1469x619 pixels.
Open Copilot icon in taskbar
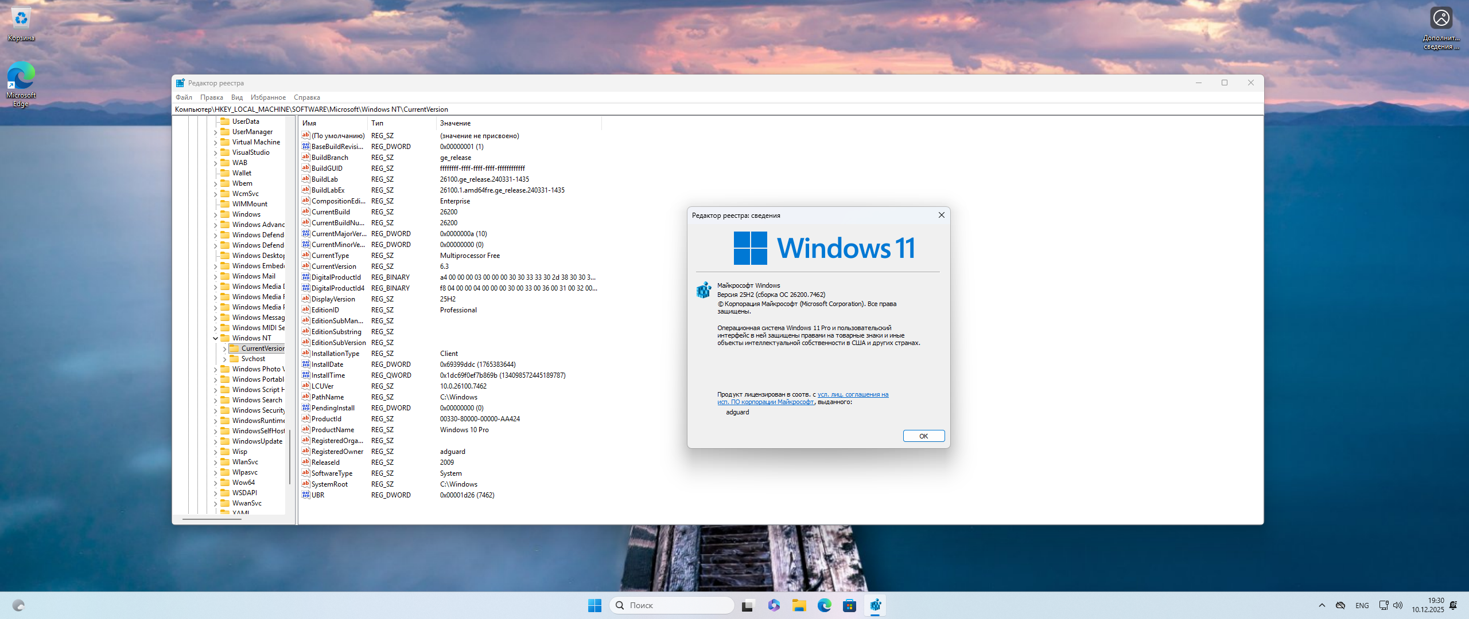pos(774,605)
